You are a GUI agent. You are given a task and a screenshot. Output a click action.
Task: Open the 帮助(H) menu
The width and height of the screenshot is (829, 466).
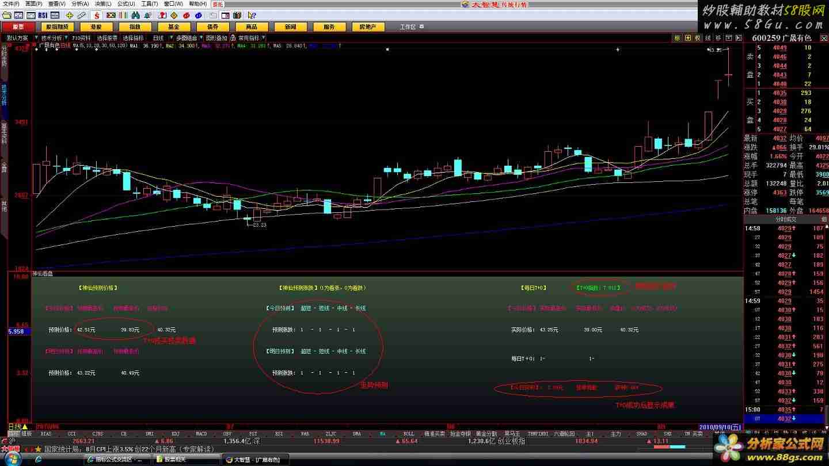tap(197, 3)
